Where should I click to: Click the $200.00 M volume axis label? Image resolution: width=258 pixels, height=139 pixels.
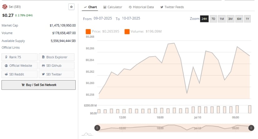point(90,106)
